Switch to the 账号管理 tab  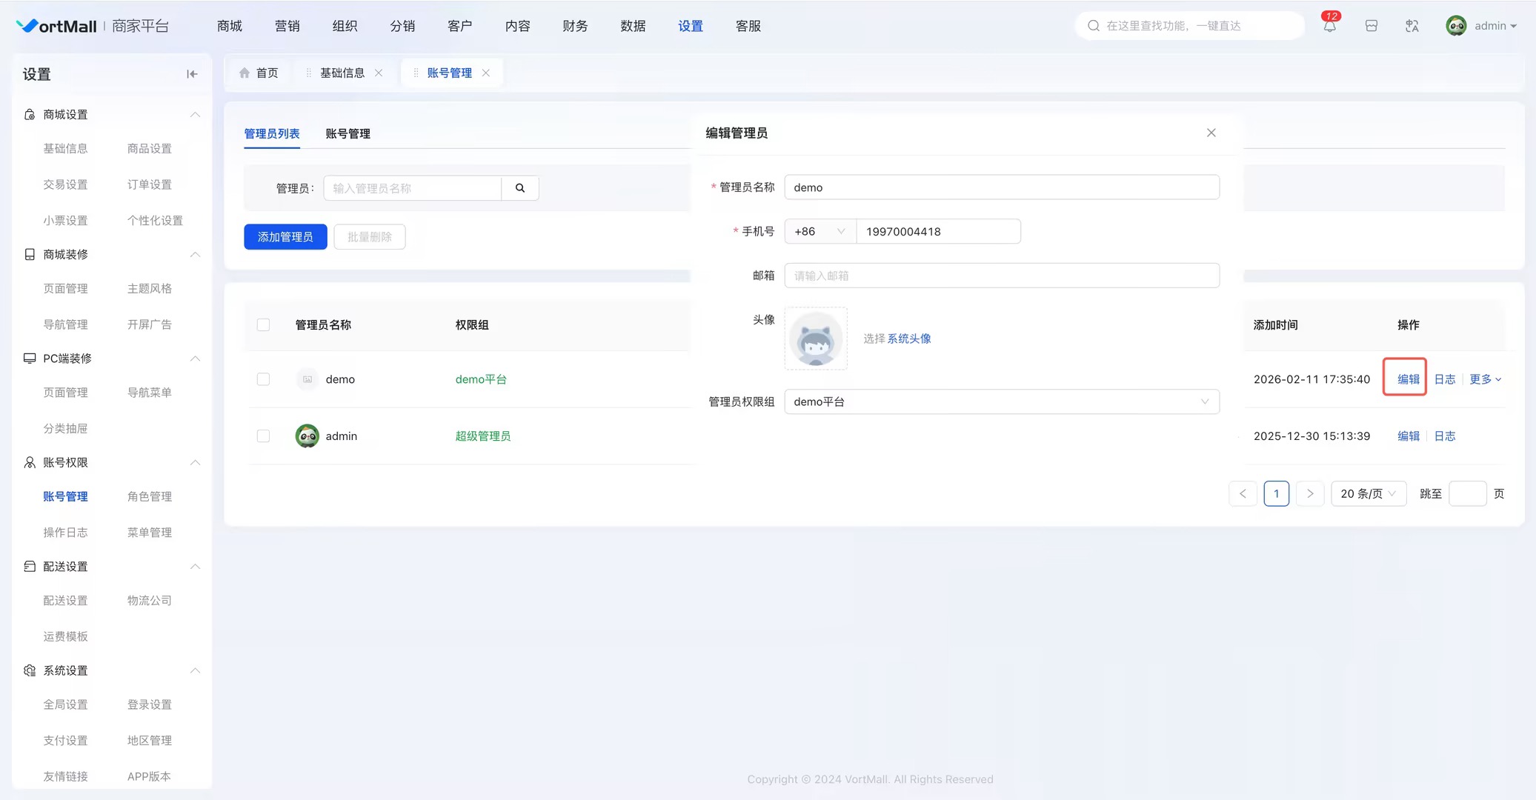[x=346, y=133]
